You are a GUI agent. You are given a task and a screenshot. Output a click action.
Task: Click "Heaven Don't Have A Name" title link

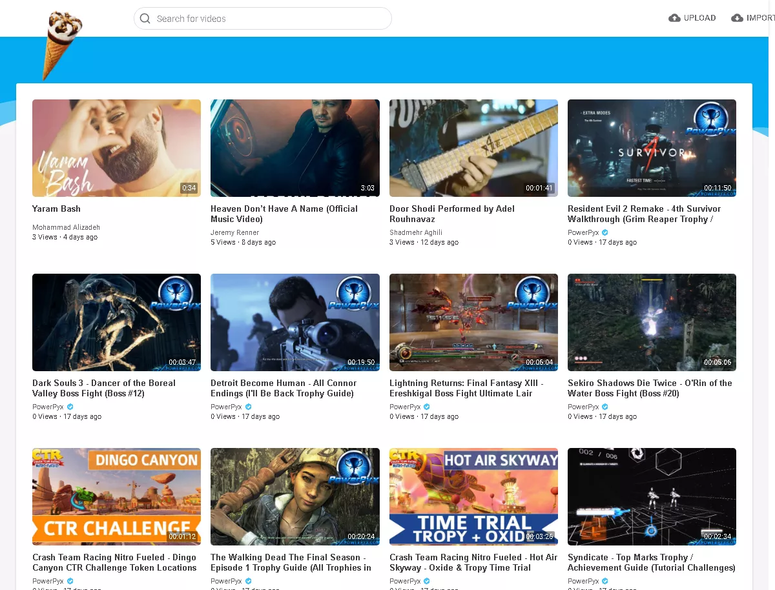coord(284,214)
